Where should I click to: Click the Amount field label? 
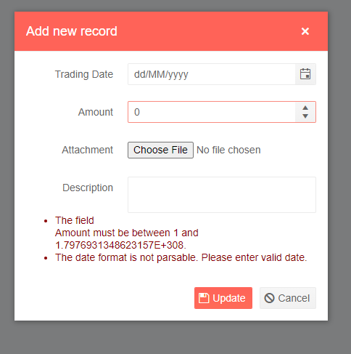[x=96, y=112]
